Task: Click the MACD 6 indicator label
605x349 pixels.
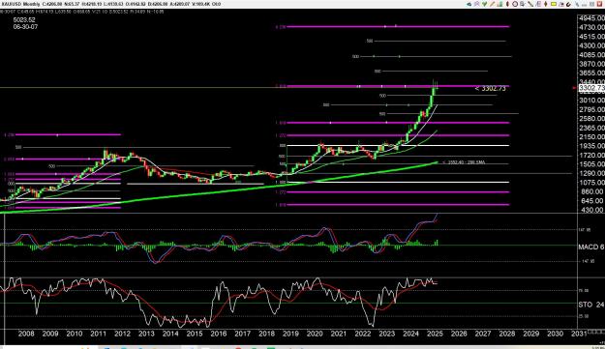Action: pyautogui.click(x=590, y=247)
